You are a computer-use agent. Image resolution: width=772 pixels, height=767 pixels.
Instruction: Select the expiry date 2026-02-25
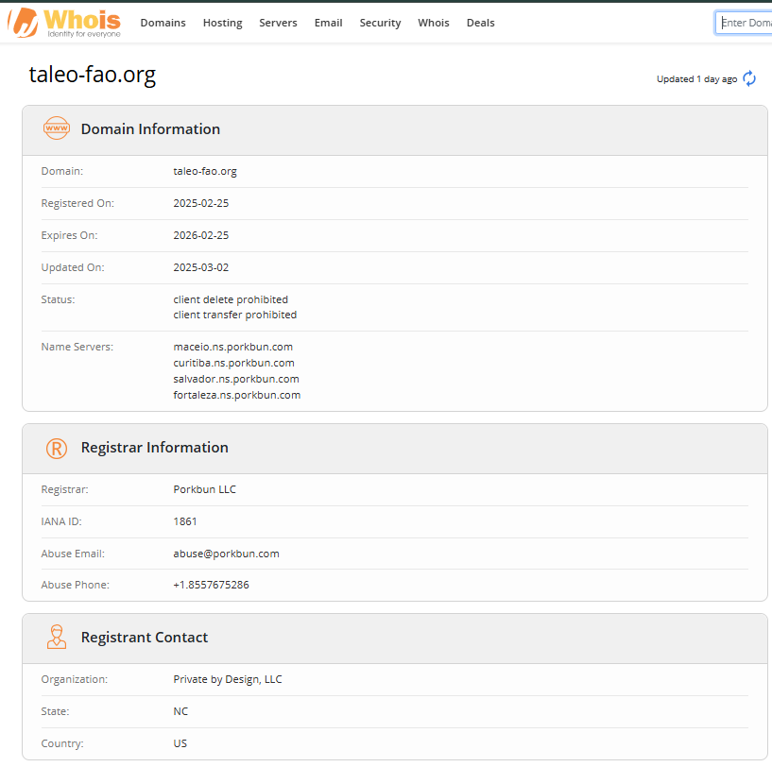pyautogui.click(x=201, y=235)
